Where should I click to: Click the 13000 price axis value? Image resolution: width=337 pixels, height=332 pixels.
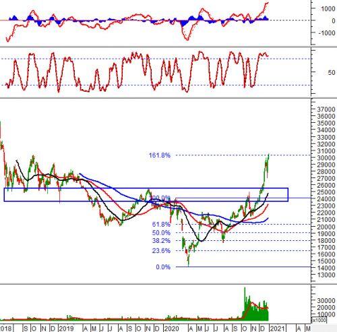326,275
